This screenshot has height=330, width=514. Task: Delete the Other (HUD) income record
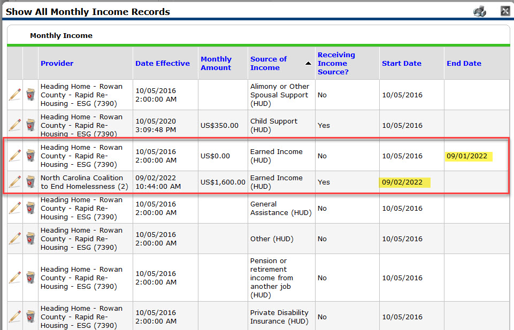coord(30,239)
